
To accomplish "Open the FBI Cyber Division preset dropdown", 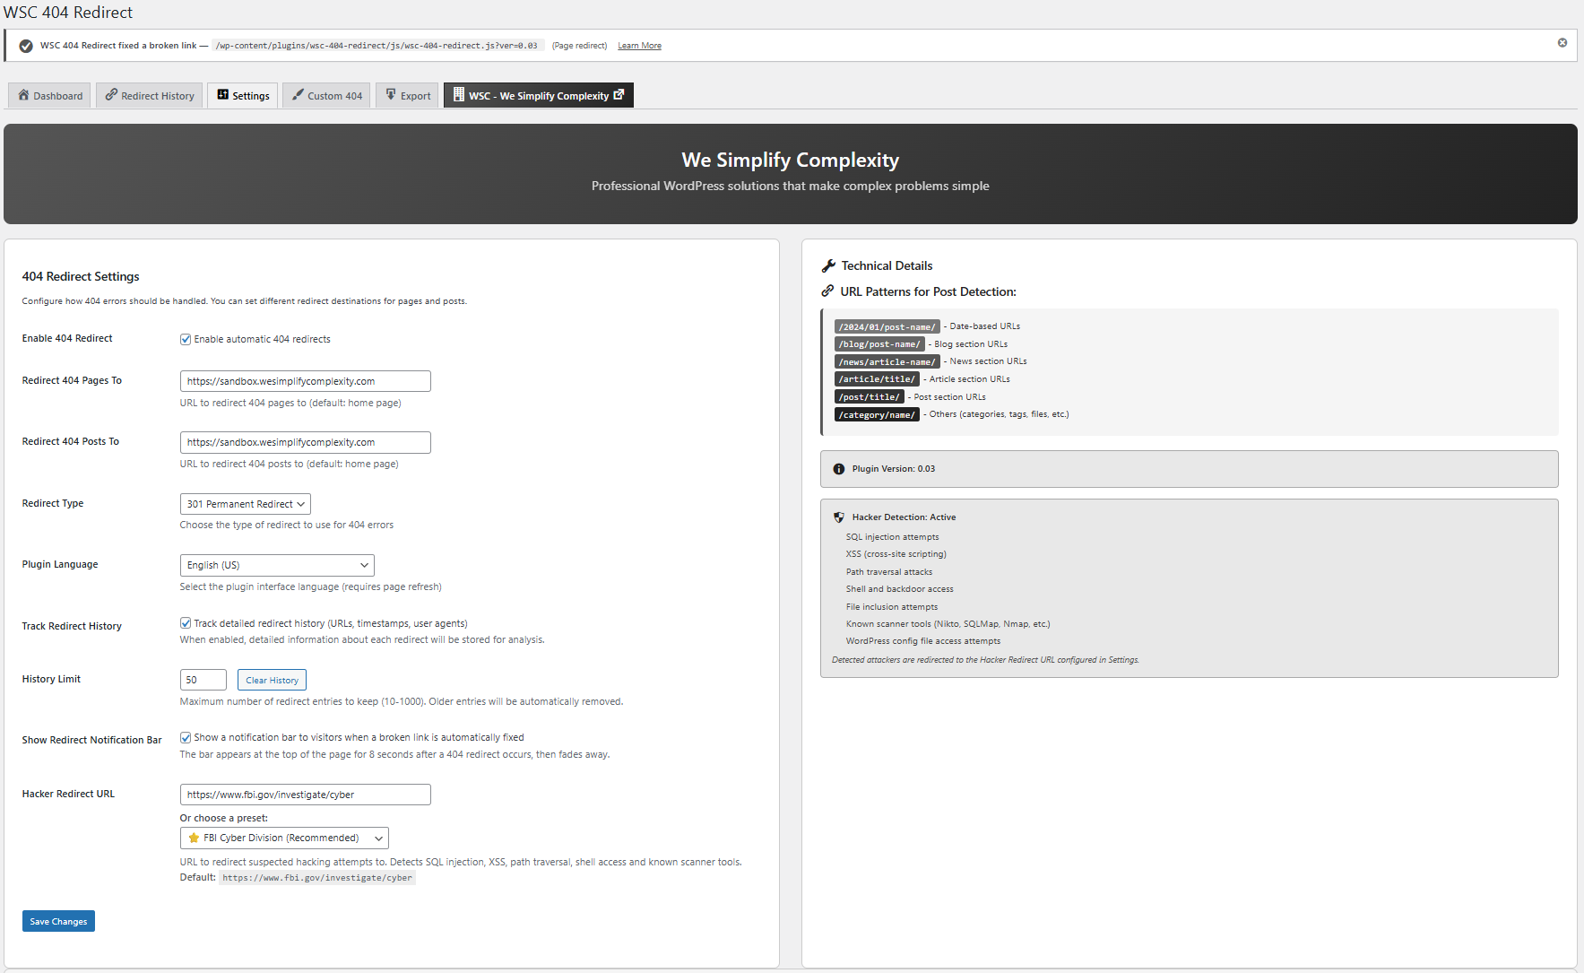I will 284,838.
